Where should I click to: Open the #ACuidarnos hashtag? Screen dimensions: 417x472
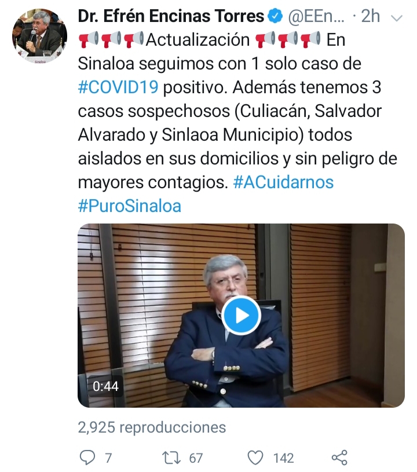[x=283, y=182]
